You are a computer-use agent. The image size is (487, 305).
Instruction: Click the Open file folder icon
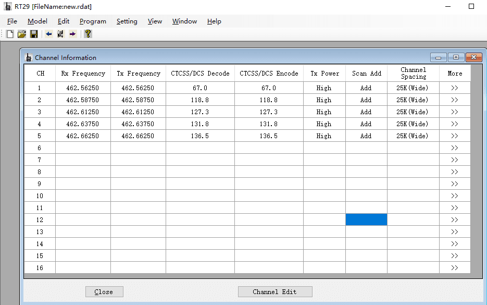click(x=22, y=34)
